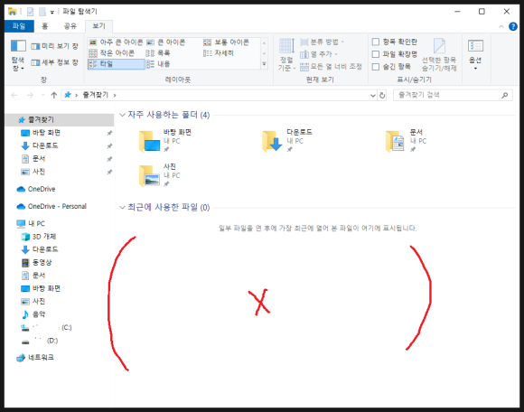Click 선택한 항목 숨기기/해제 button
The image size is (524, 412).
click(439, 54)
